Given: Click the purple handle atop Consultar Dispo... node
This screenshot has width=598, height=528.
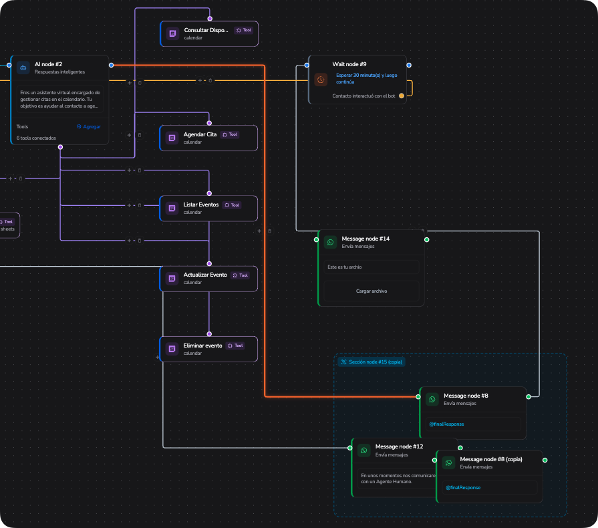Looking at the screenshot, I should (x=210, y=18).
